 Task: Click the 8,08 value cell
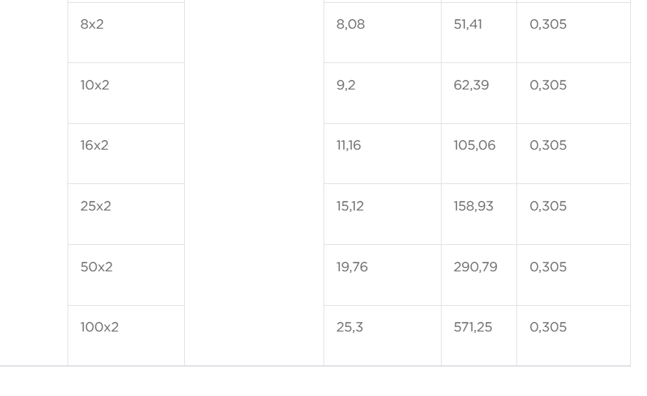click(x=351, y=24)
